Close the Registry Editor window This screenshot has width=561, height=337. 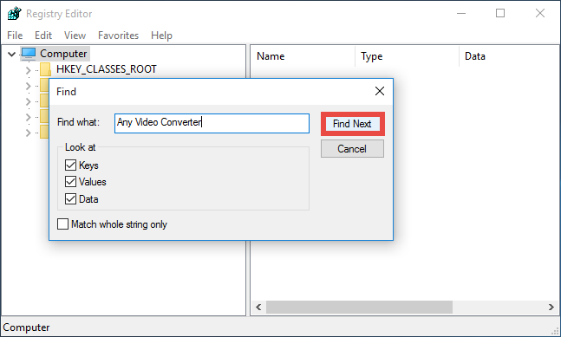pos(540,14)
